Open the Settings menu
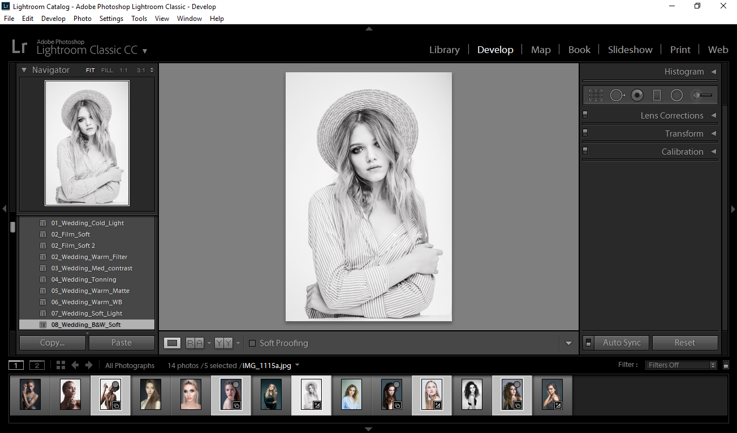 coord(111,18)
